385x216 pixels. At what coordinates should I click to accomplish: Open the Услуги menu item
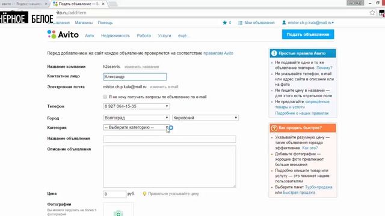pyautogui.click(x=164, y=36)
